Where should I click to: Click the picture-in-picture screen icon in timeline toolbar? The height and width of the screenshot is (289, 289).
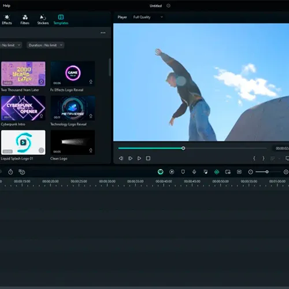click(228, 172)
